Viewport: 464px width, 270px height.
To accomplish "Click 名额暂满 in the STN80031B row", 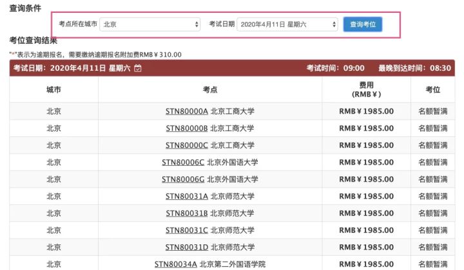I will click(x=432, y=213).
